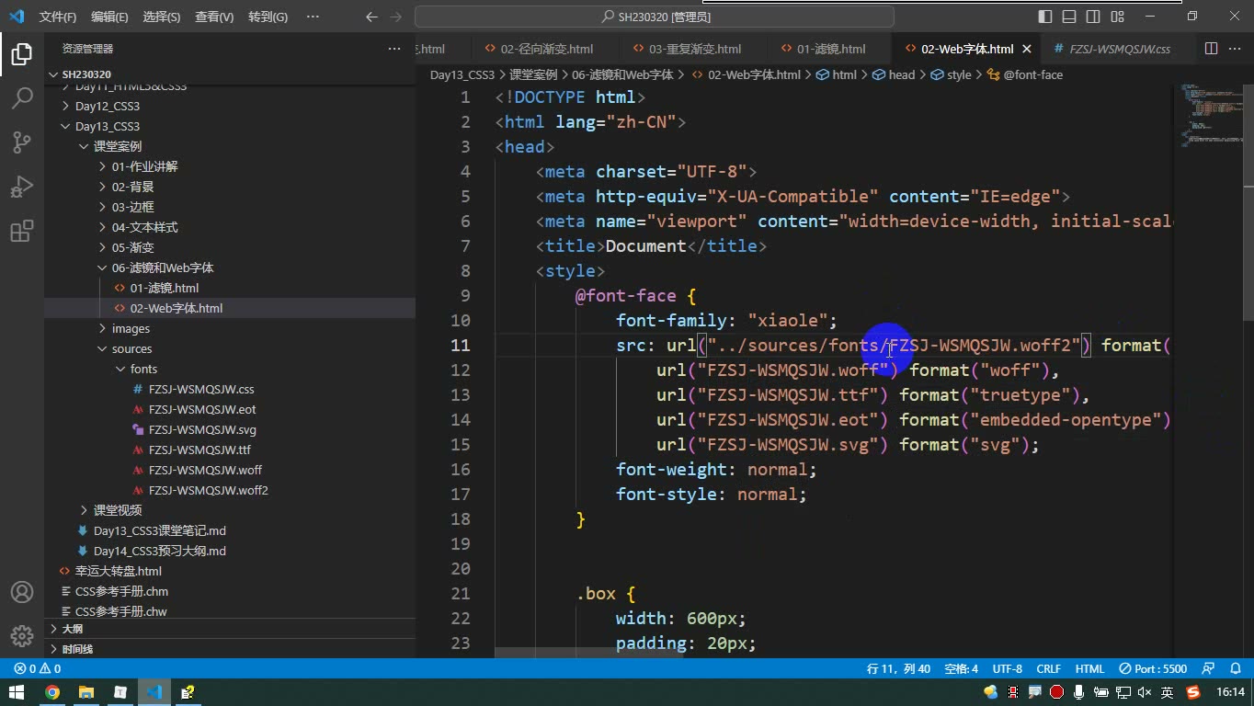Open Explorer panel more actions ellipsis
Screen dimensions: 1254x706
(x=394, y=49)
